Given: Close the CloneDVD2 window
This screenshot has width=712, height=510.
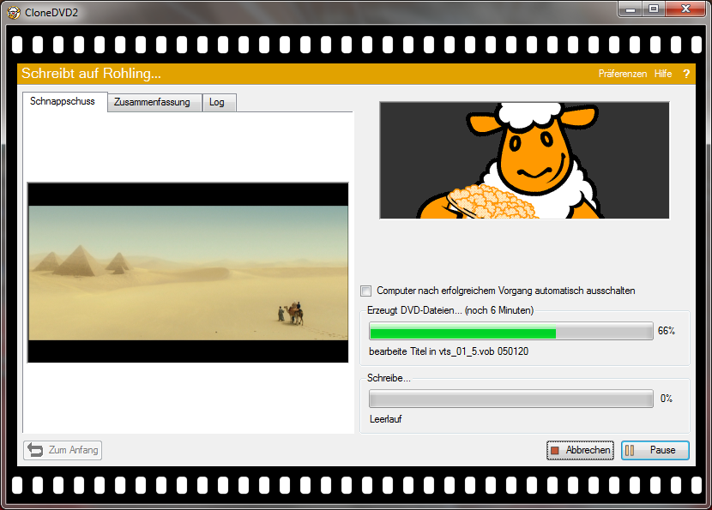Looking at the screenshot, I should tap(685, 9).
